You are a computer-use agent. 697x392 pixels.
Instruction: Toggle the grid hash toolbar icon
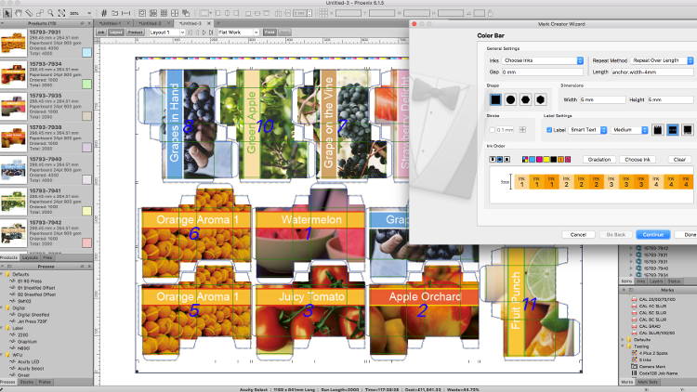point(103,13)
